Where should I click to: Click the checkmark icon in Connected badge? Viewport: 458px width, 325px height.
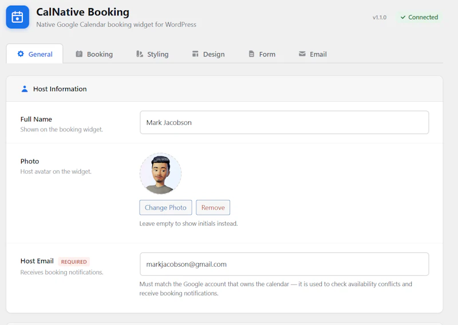tap(403, 17)
